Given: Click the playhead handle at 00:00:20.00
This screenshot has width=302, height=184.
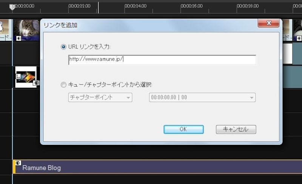Looking at the screenshot, I should (x=12, y=7).
